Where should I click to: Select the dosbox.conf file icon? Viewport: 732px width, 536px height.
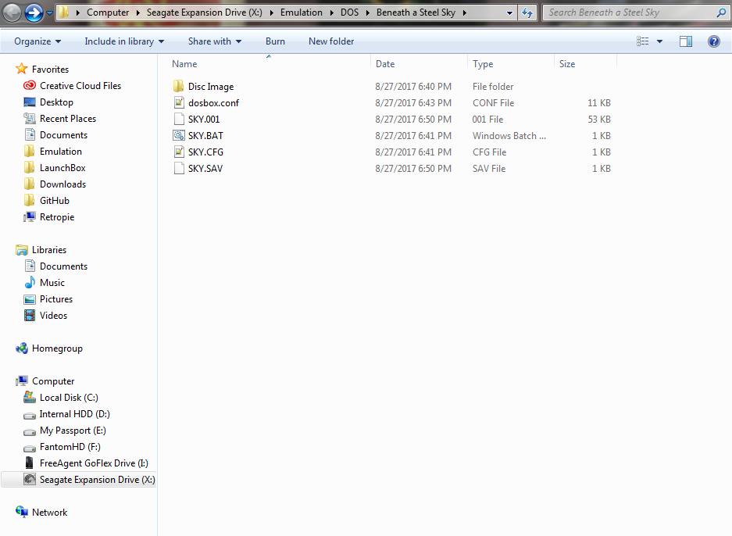(179, 102)
